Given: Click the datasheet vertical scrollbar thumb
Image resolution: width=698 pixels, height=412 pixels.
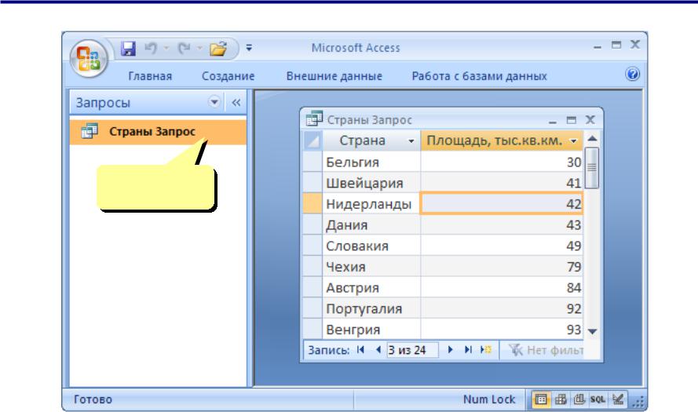Looking at the screenshot, I should [591, 168].
